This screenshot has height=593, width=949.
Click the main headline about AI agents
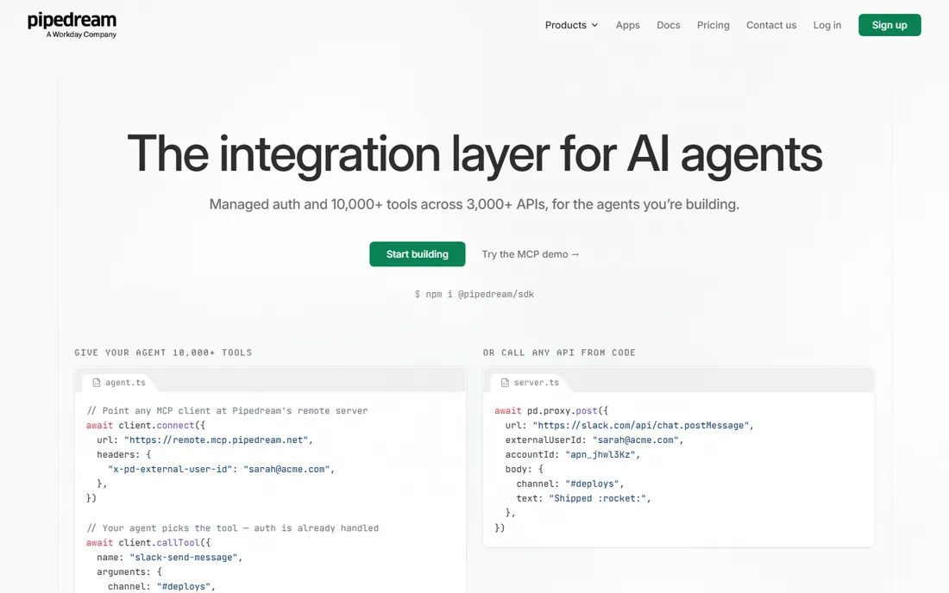474,154
